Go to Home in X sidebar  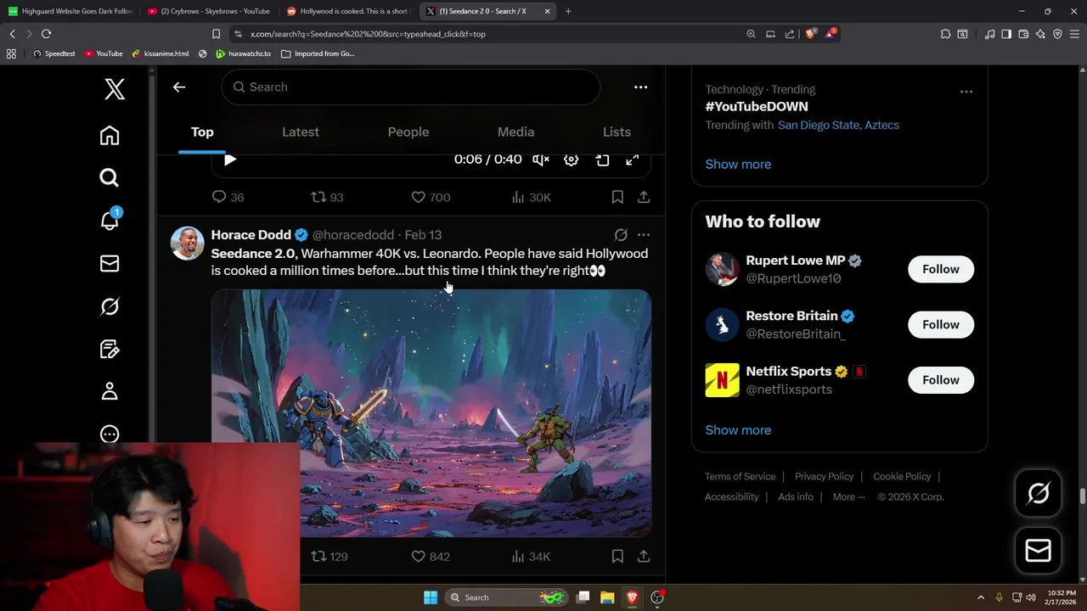[110, 136]
